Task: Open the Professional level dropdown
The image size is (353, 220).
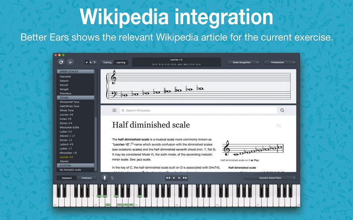Action: pos(280,62)
